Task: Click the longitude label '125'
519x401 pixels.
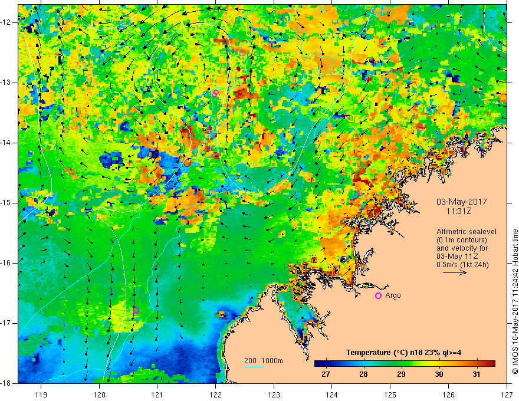Action: click(390, 395)
